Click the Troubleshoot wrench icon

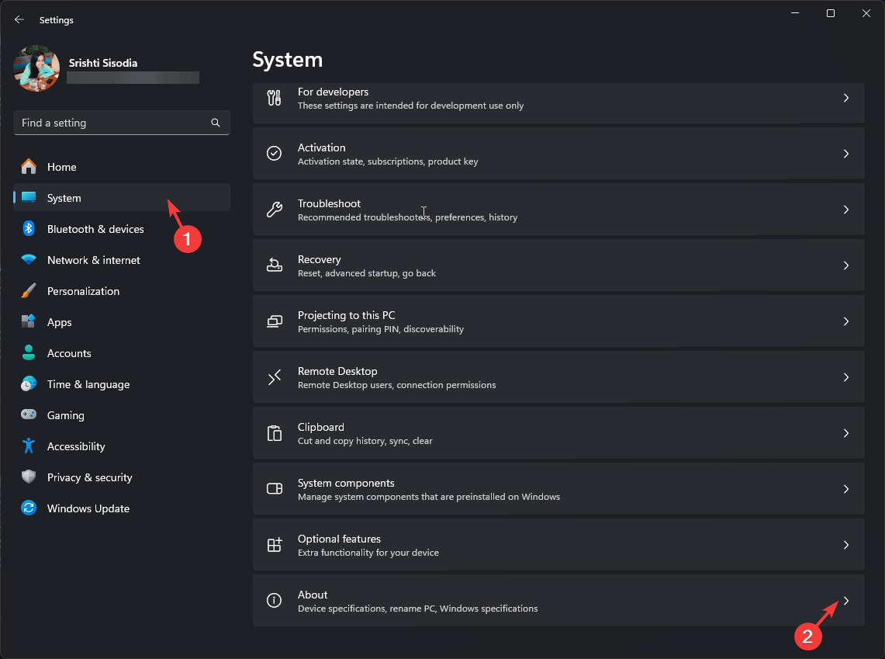pos(275,210)
